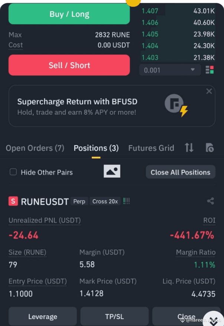Click the transfer arrows icon beside Futures Grid
This screenshot has width=224, height=326.
(189, 148)
